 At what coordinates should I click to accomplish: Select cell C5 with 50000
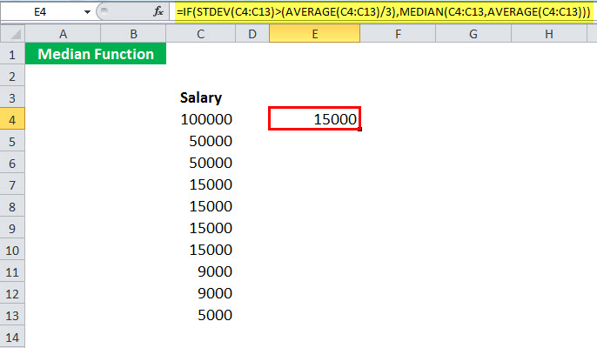[201, 141]
